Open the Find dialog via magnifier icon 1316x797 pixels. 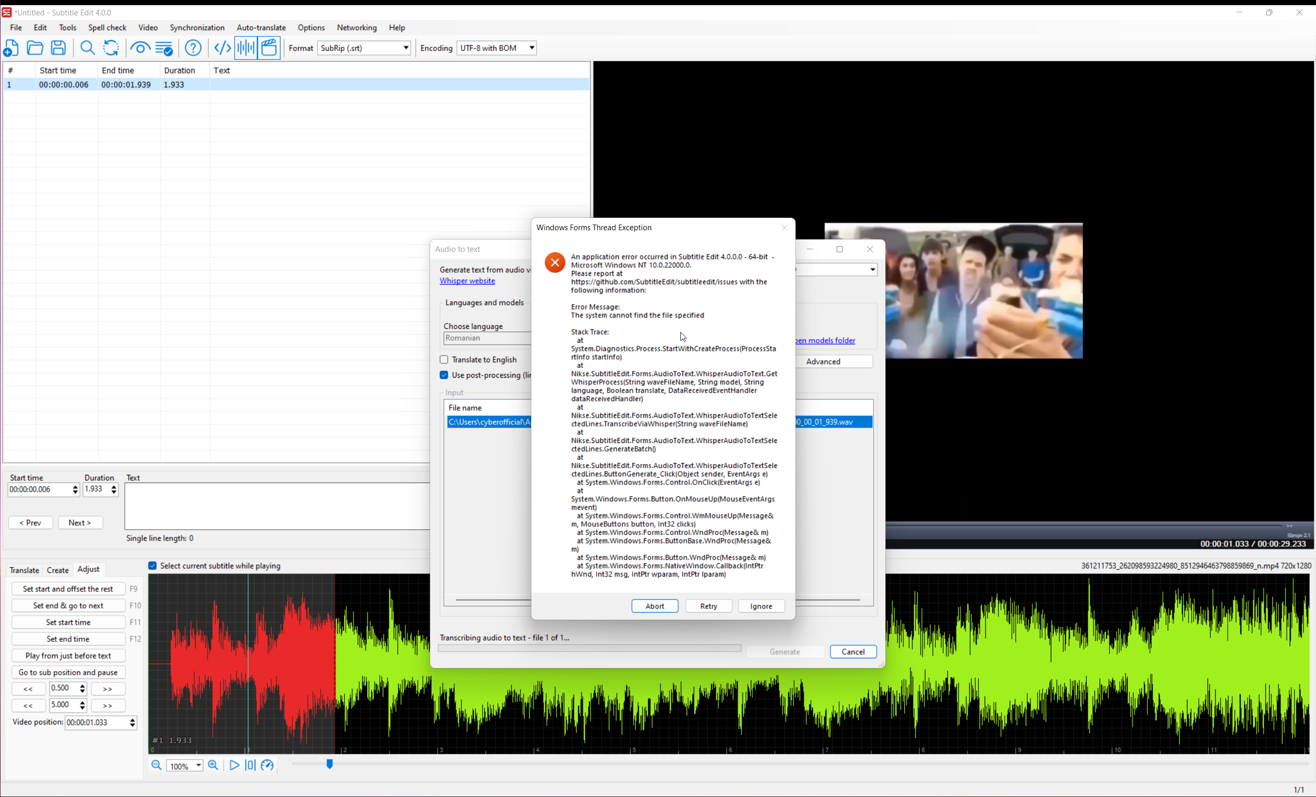click(87, 48)
